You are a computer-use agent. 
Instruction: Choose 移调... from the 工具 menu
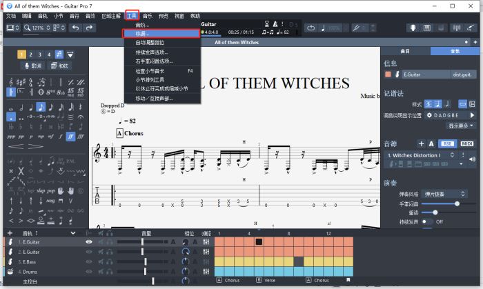160,33
